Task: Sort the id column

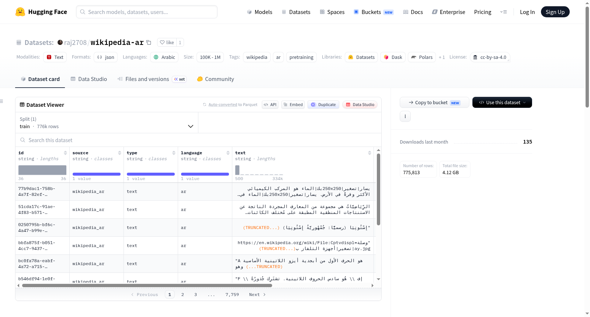Action: [x=65, y=153]
